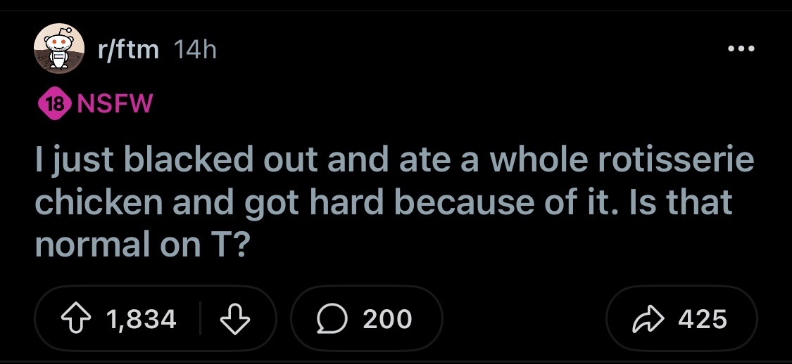Viewport: 792px width, 364px height.
Task: View the 200 comments count
Action: click(x=387, y=319)
